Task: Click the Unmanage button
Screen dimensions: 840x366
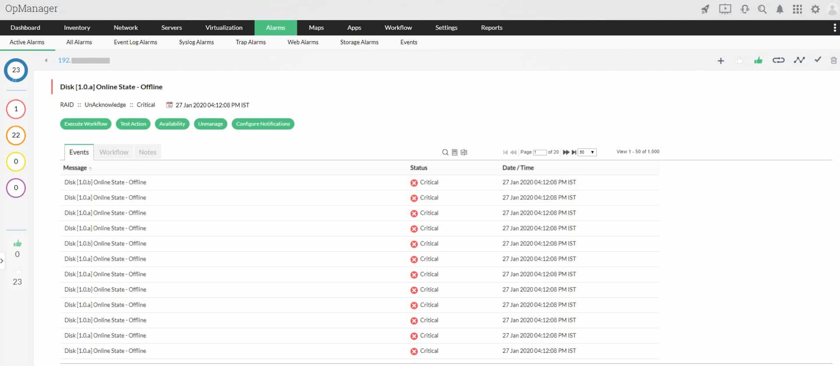Action: (x=210, y=124)
